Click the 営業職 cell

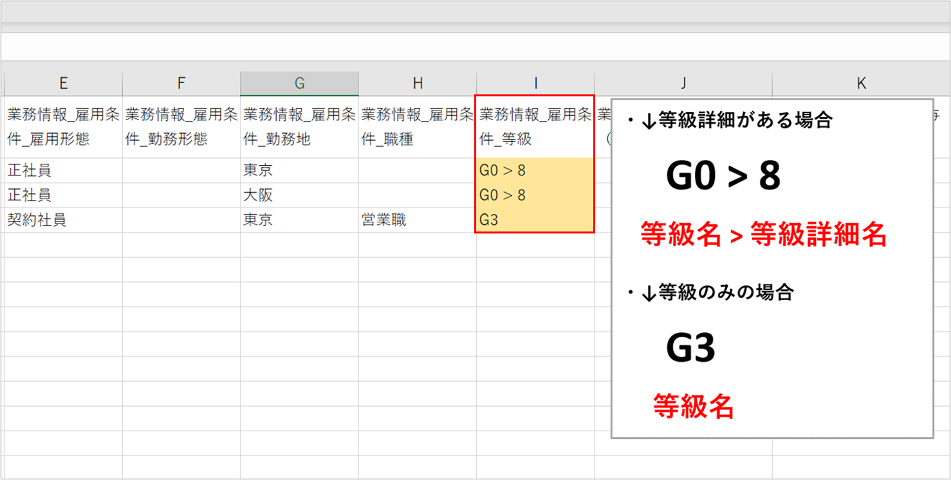click(418, 220)
